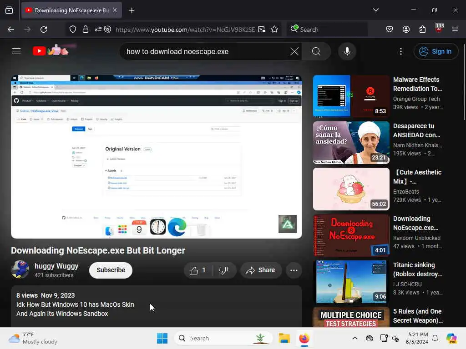Share this video

[x=261, y=270]
